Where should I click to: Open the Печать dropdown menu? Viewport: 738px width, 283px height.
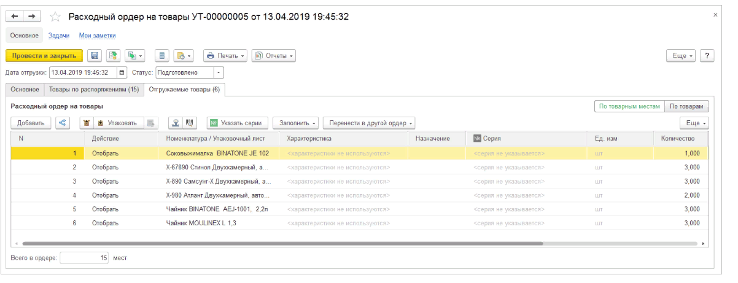click(225, 56)
